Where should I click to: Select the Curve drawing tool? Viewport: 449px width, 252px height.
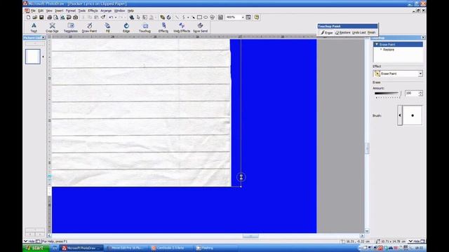pos(184,17)
